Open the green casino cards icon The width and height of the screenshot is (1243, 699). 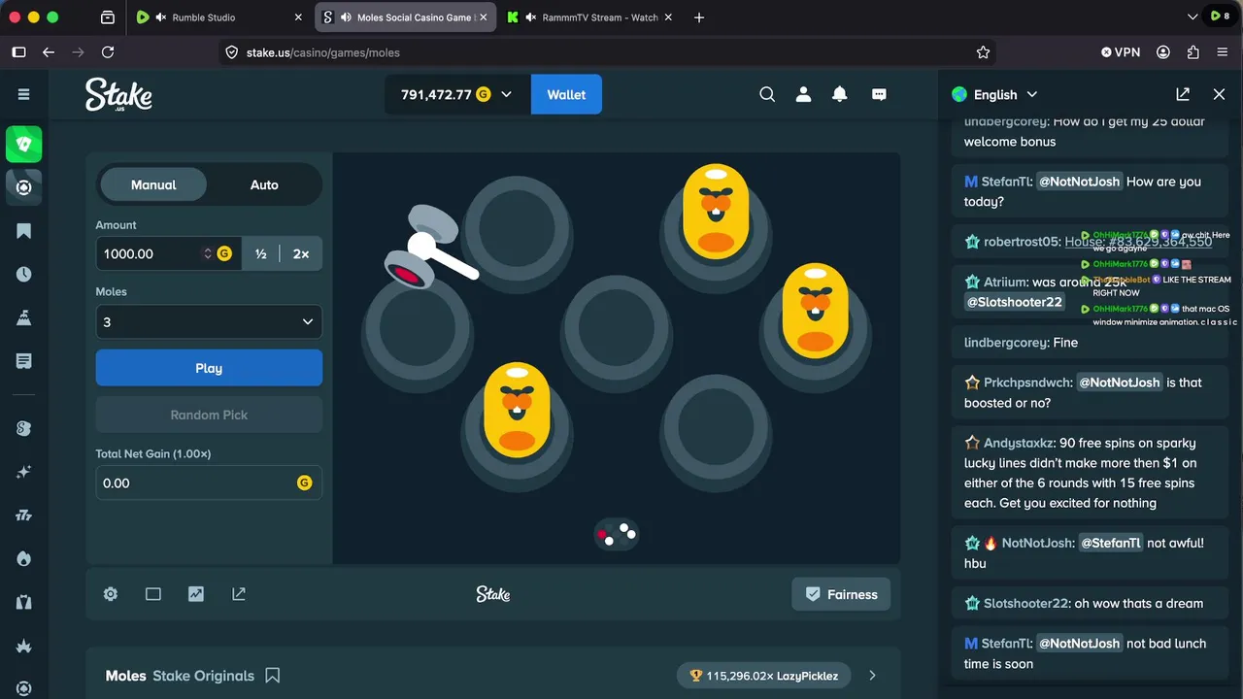point(24,144)
